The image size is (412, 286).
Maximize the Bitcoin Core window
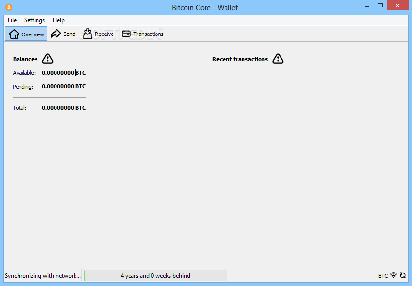380,5
